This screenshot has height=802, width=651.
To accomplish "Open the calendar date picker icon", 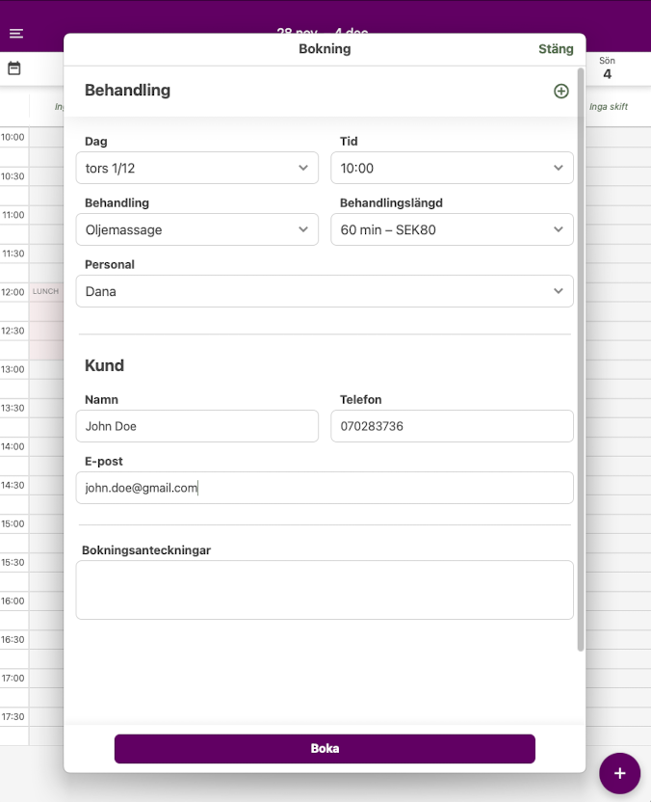I will click(14, 68).
